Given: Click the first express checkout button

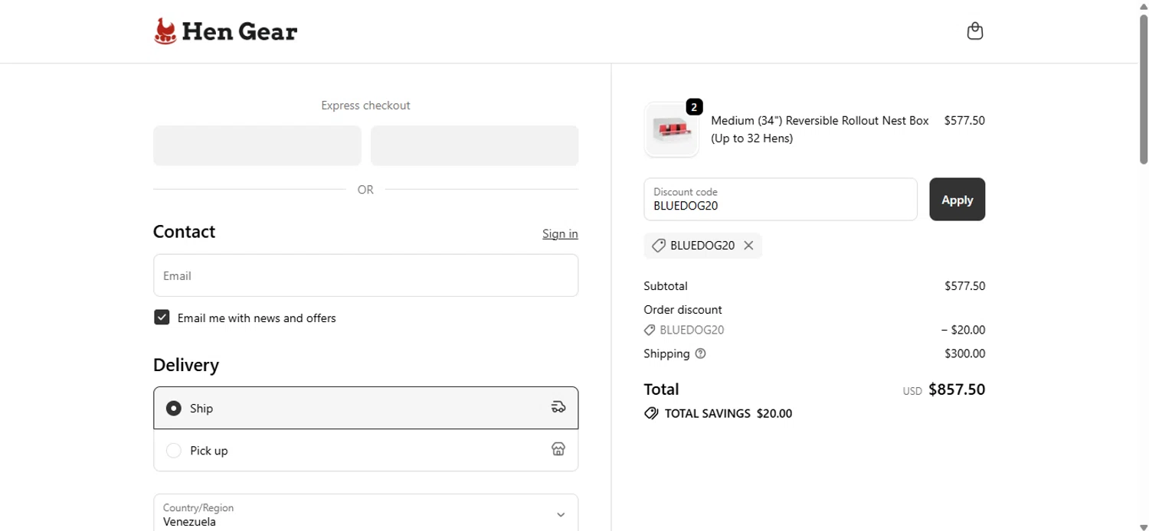Looking at the screenshot, I should tap(257, 145).
